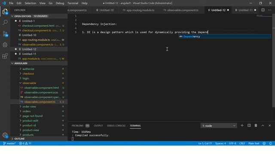Image resolution: width=275 pixels, height=154 pixels.
Task: Click the editor vertical scrollbar
Action: pyautogui.click(x=274, y=61)
